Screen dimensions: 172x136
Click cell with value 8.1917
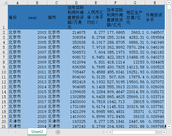(96, 42)
